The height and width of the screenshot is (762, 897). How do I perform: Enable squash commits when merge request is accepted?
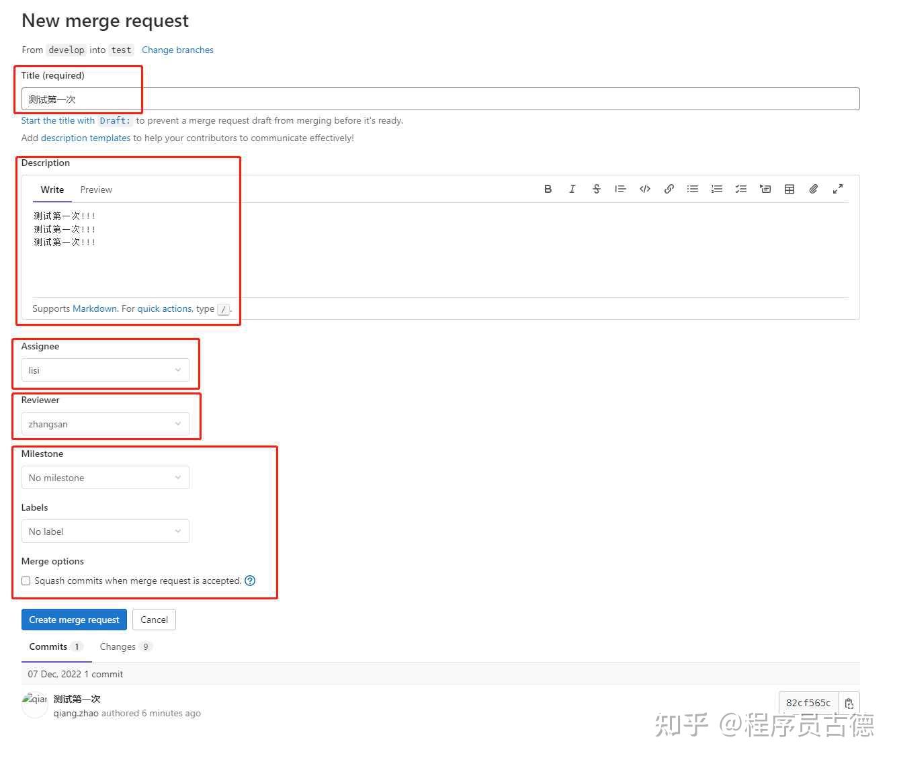26,581
